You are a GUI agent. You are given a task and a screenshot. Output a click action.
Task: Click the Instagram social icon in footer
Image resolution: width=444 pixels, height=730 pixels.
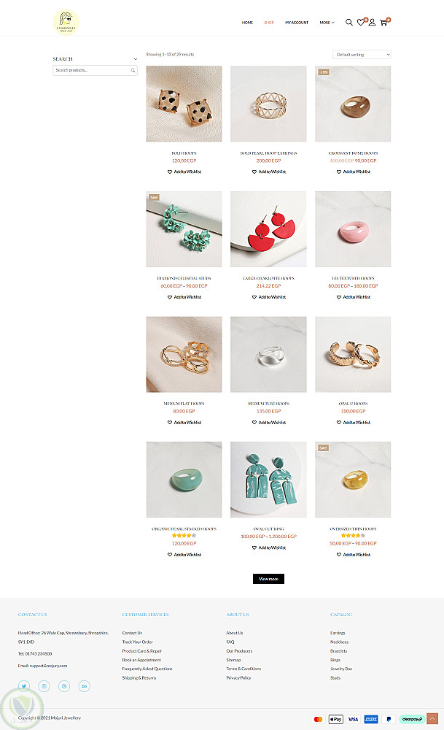coord(44,685)
